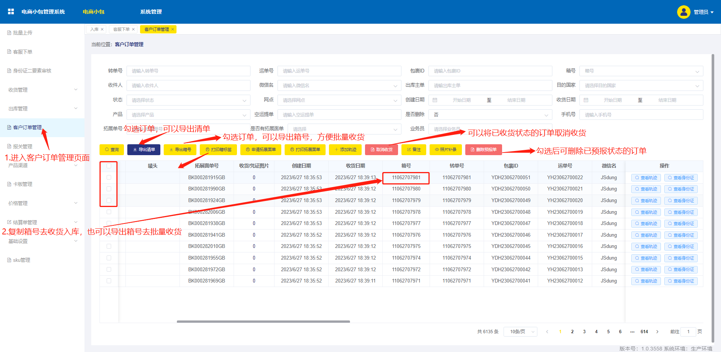Toggle the select-all checkbox in table header
The image size is (721, 352).
(x=109, y=166)
